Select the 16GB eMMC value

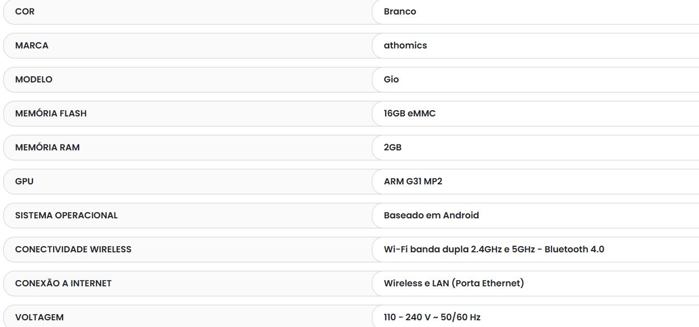[x=410, y=114]
